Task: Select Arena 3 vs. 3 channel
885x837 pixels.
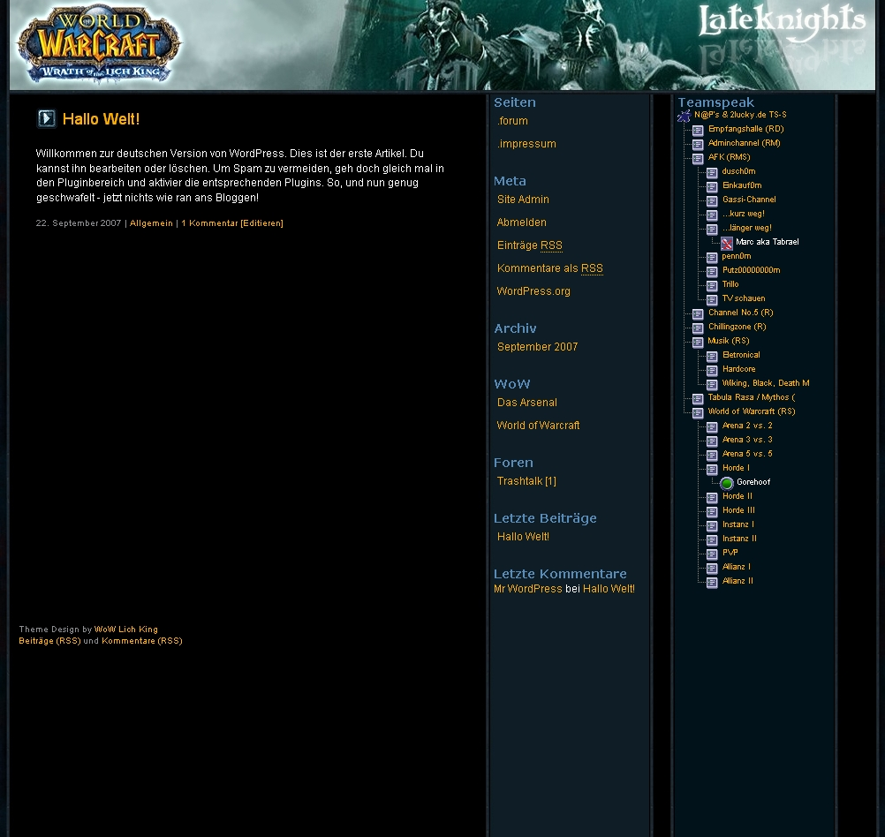Action: (x=747, y=439)
